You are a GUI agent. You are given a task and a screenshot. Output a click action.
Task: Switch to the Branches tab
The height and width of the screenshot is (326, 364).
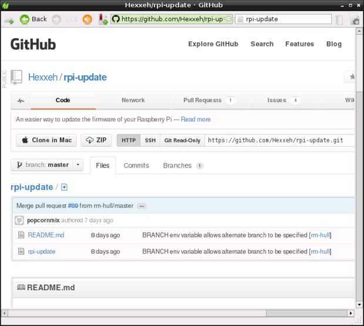pos(183,165)
